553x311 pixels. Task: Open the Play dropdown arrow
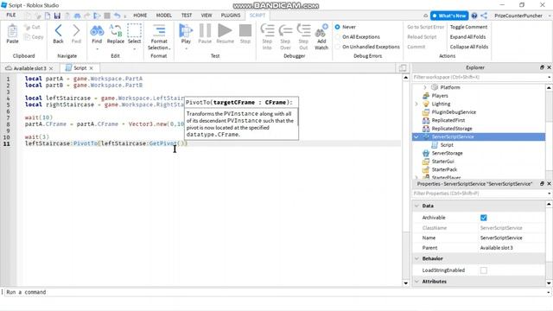click(x=186, y=49)
